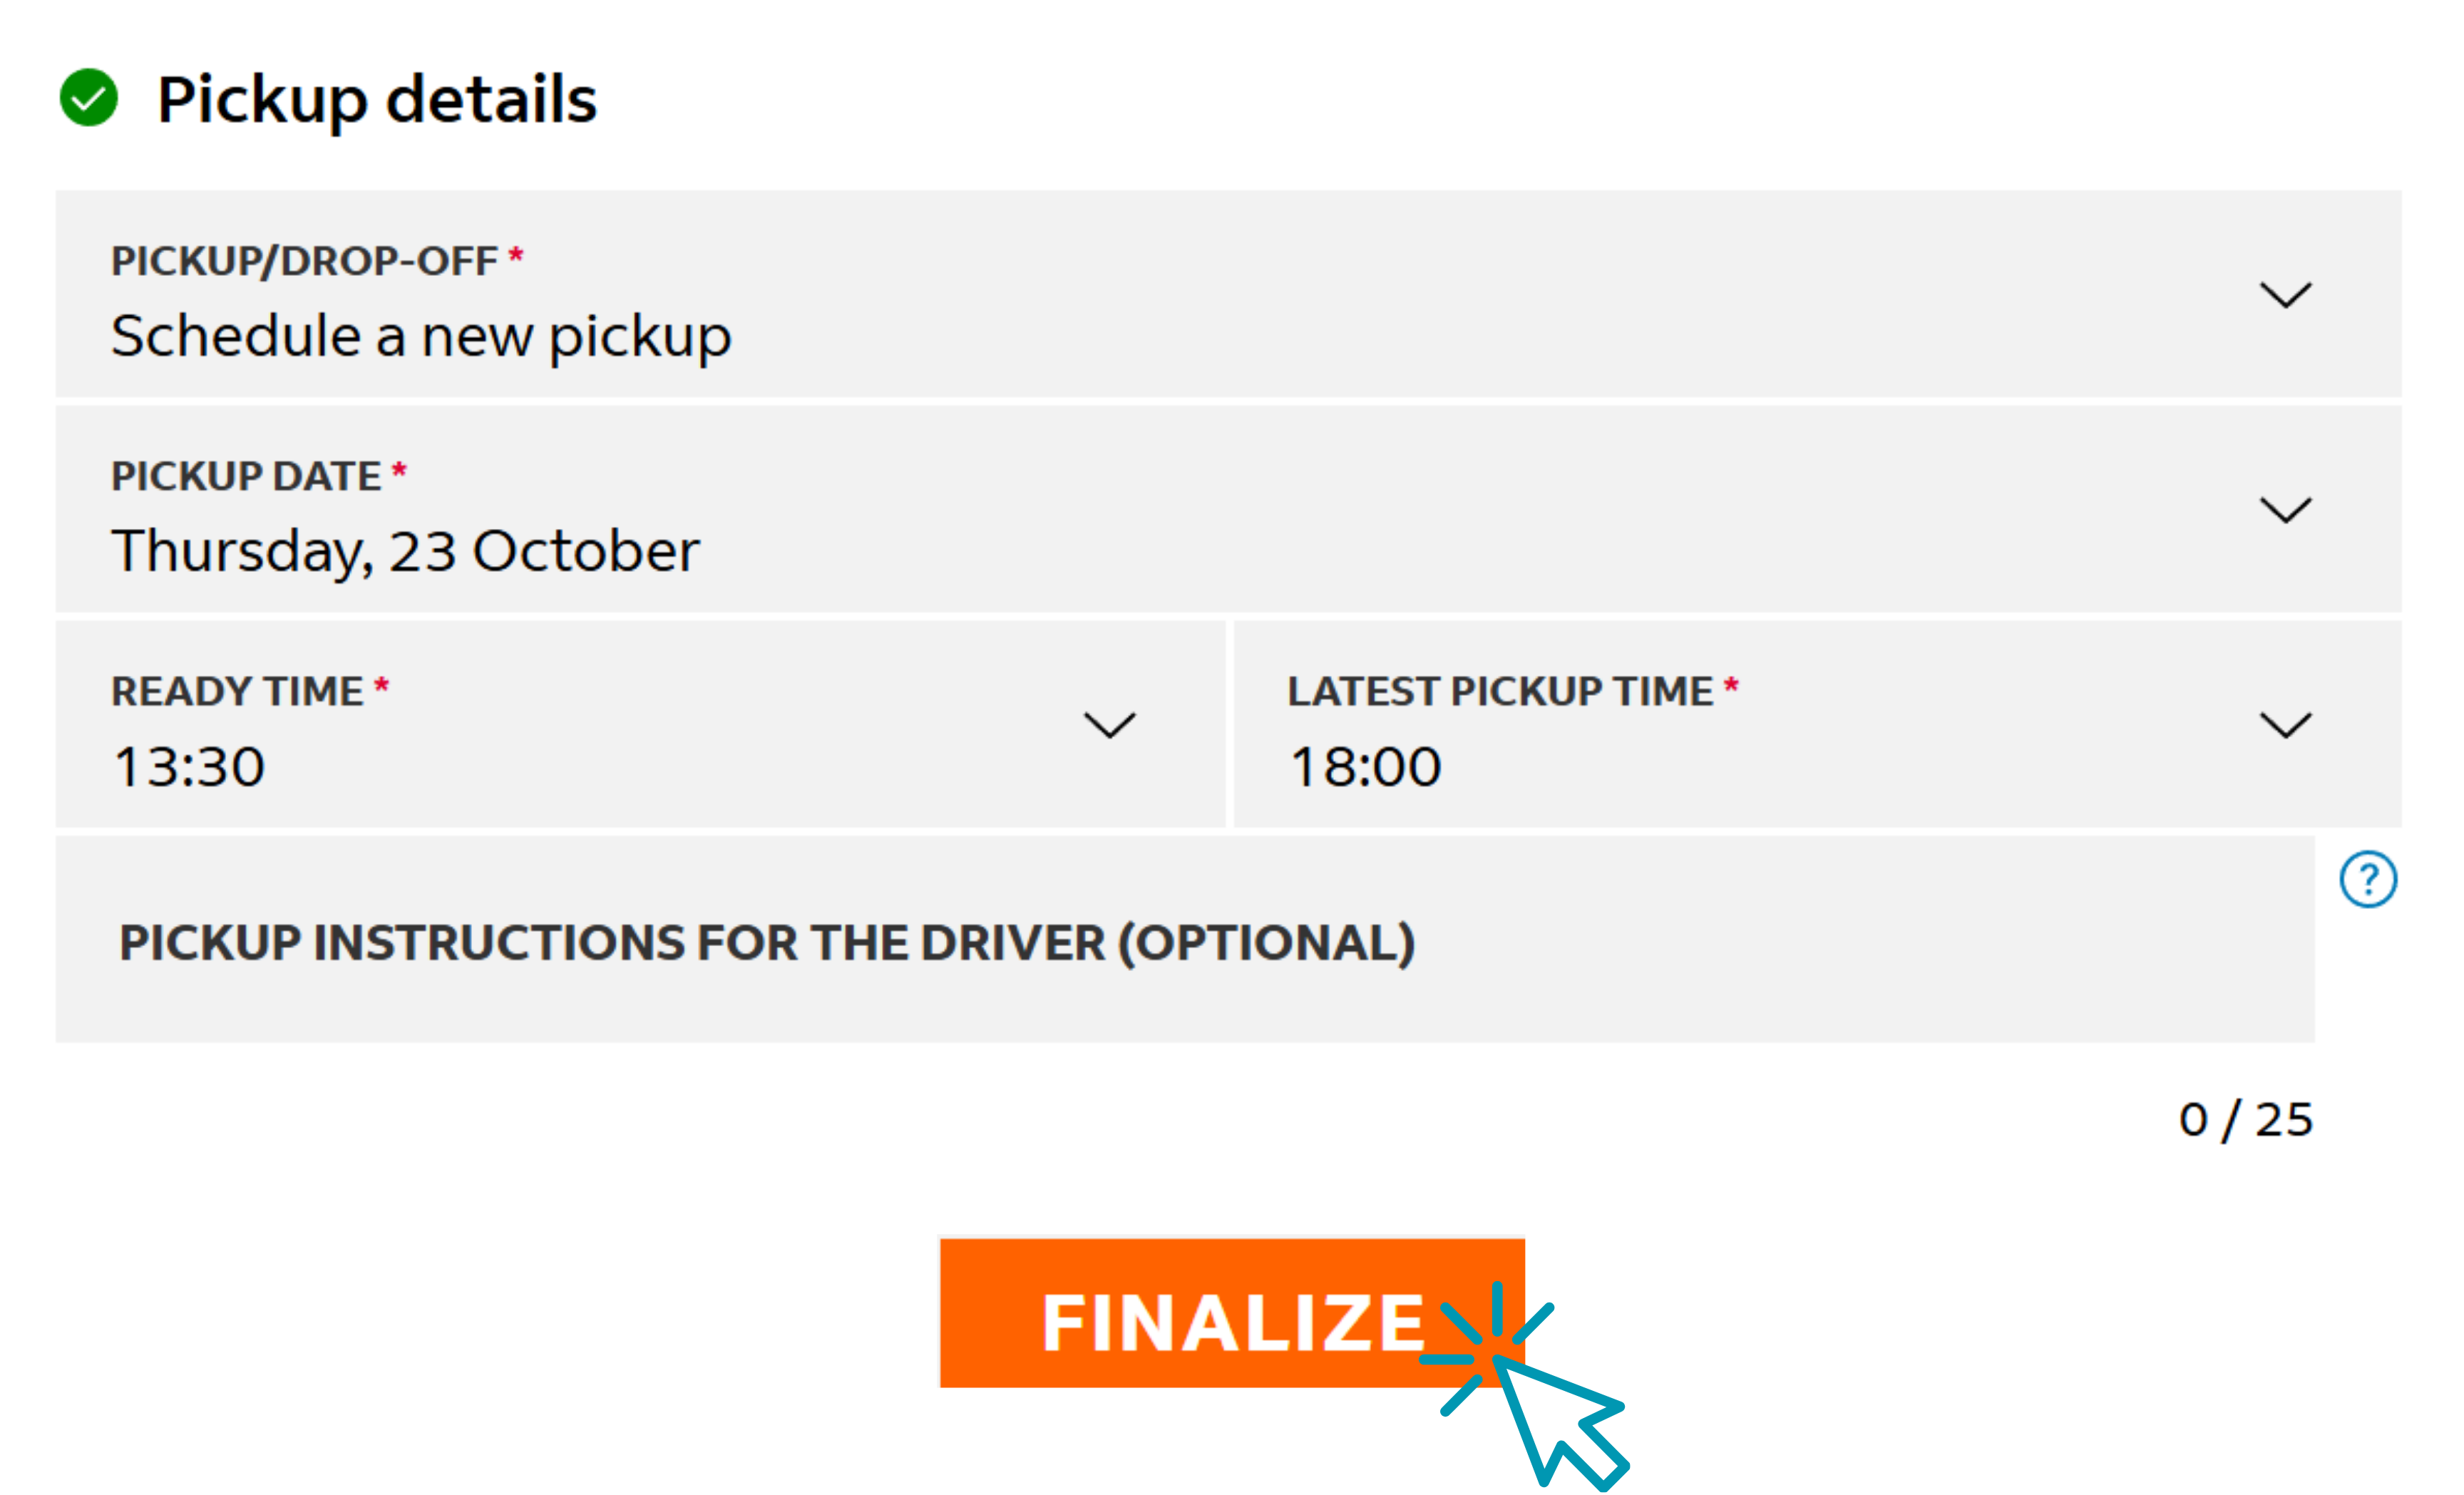Image resolution: width=2464 pixels, height=1495 pixels.
Task: Focus the pickup instructions for driver field
Action: [1184, 940]
